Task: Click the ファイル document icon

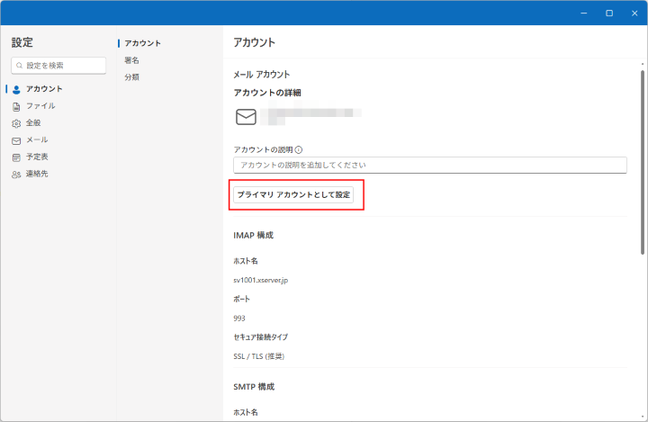Action: pyautogui.click(x=16, y=107)
